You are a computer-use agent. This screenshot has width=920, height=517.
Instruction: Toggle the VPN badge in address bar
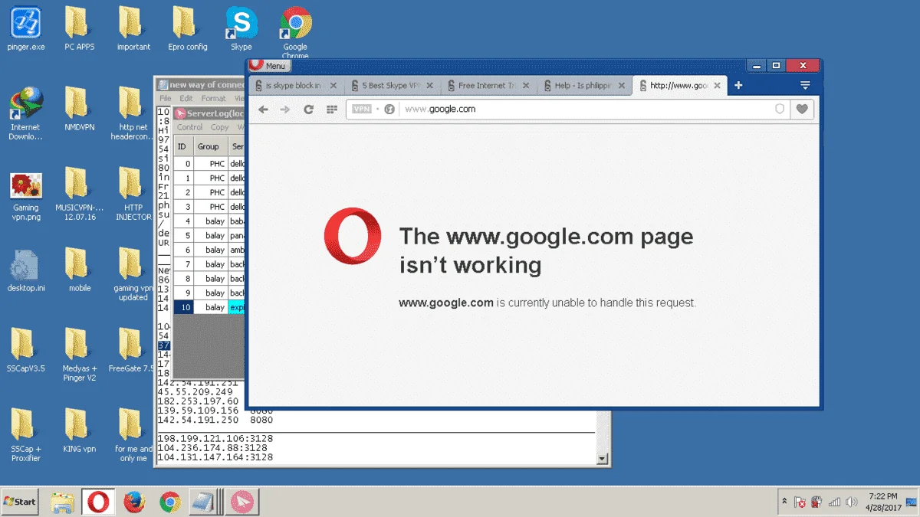pyautogui.click(x=362, y=110)
